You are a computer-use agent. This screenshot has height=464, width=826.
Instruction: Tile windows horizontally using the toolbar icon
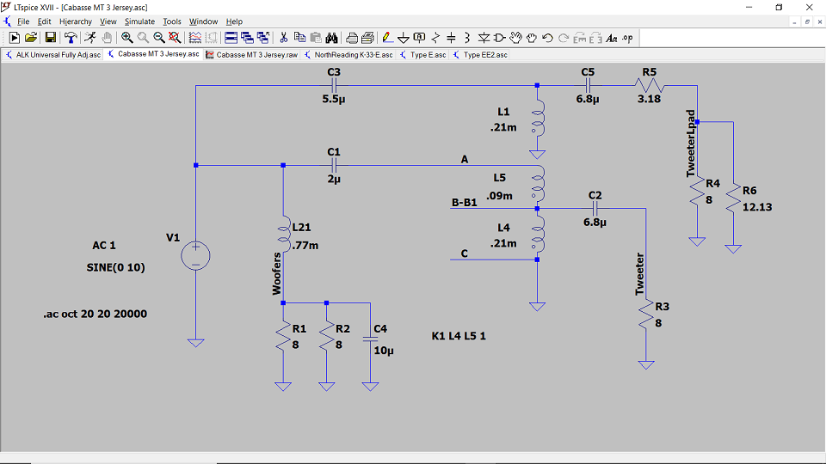(231, 37)
